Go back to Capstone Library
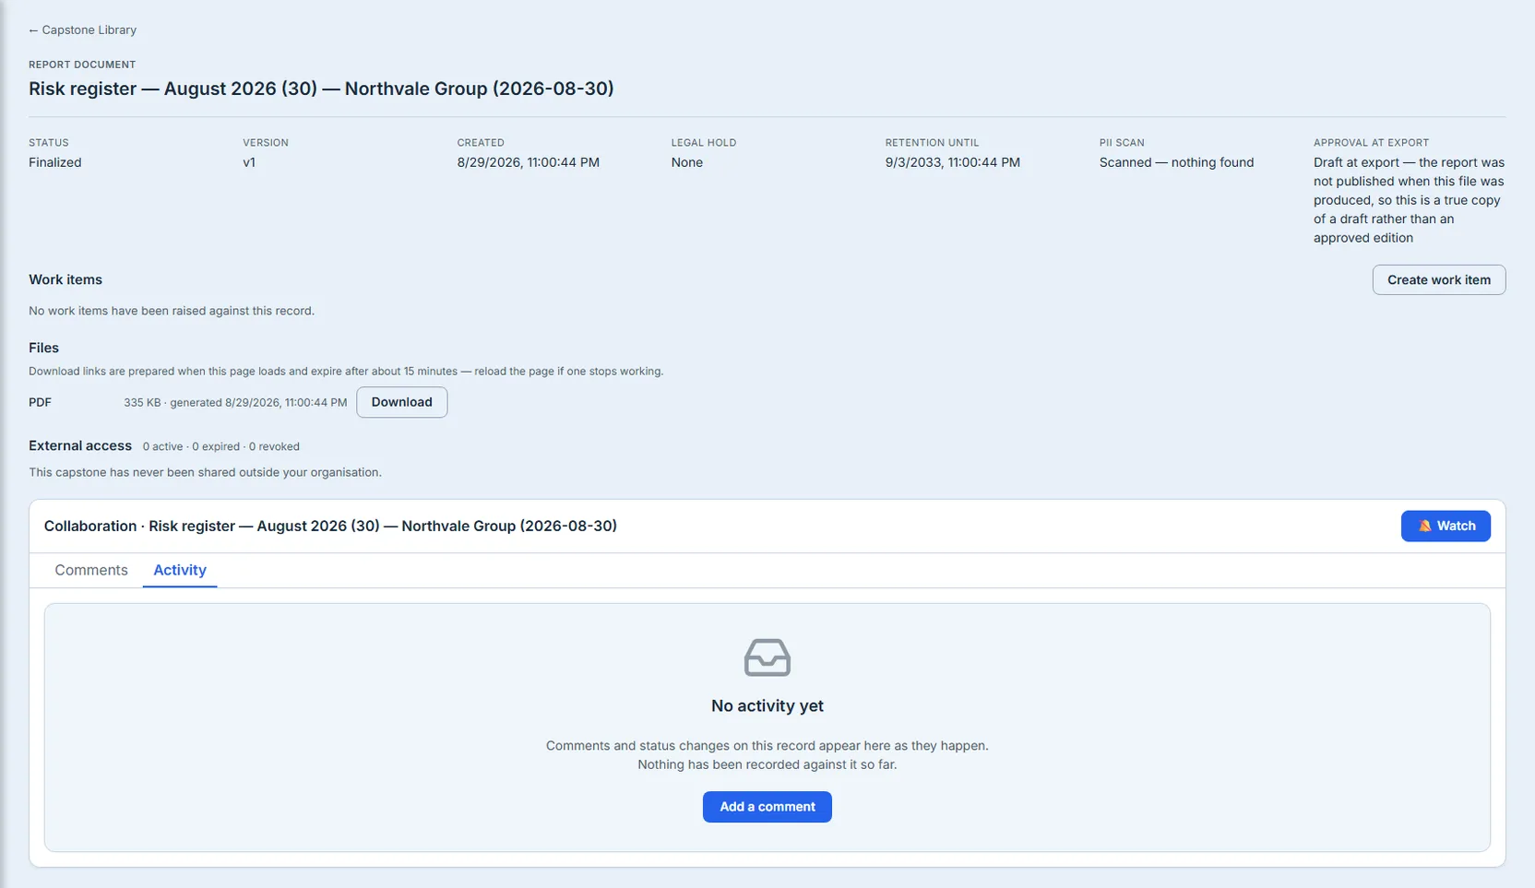Viewport: 1535px width, 888px height. click(82, 30)
